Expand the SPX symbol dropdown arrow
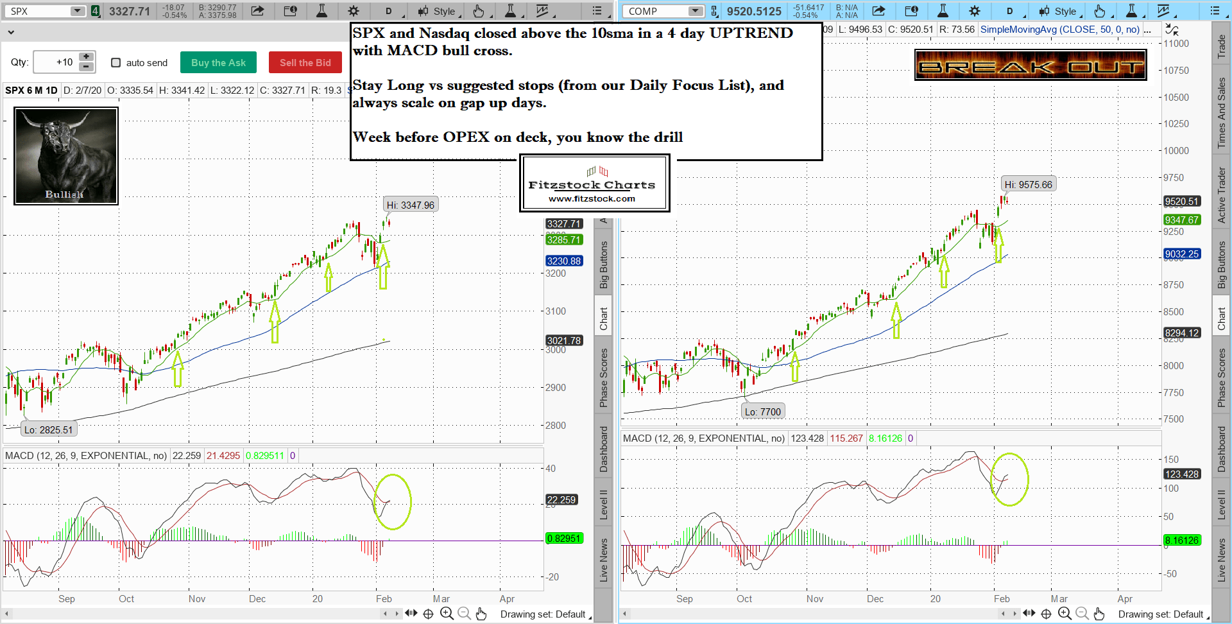 coord(77,11)
